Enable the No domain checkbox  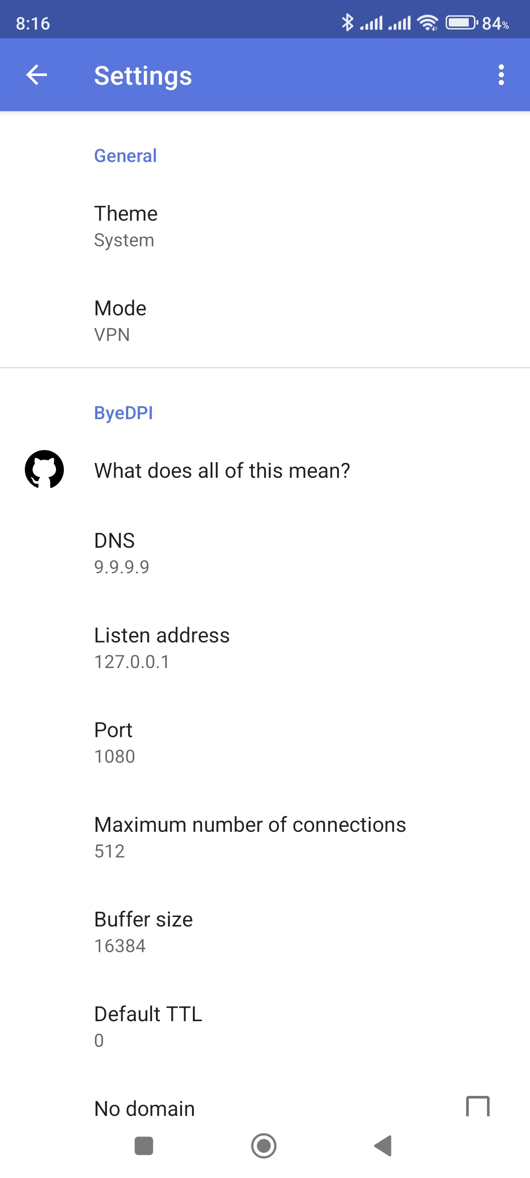pos(477,1107)
